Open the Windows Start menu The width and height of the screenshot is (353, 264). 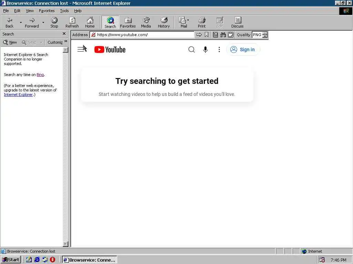click(11, 260)
